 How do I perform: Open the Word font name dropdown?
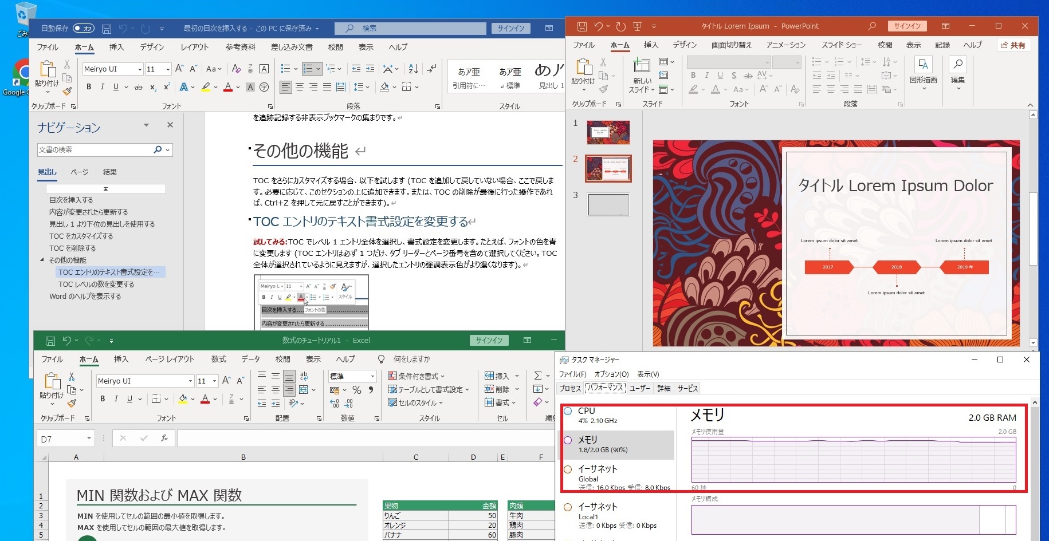[x=139, y=69]
